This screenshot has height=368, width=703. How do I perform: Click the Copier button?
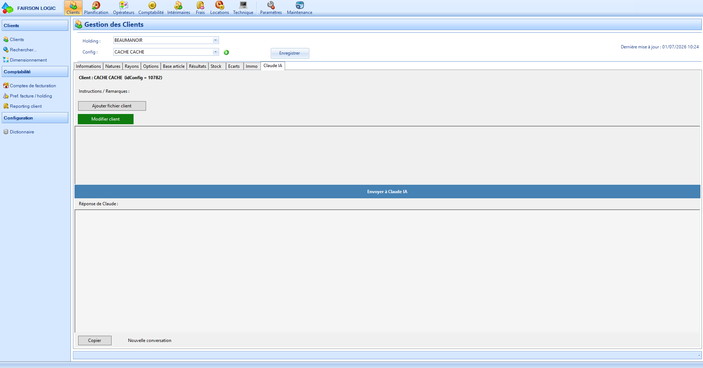click(x=95, y=341)
